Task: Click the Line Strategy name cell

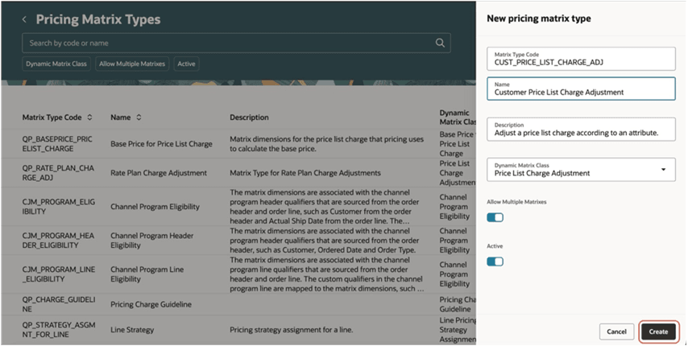Action: pos(132,329)
